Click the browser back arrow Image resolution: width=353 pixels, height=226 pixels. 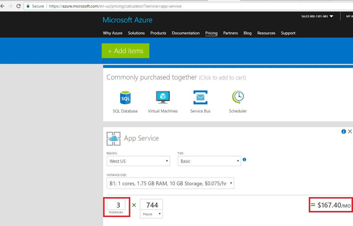2,6
